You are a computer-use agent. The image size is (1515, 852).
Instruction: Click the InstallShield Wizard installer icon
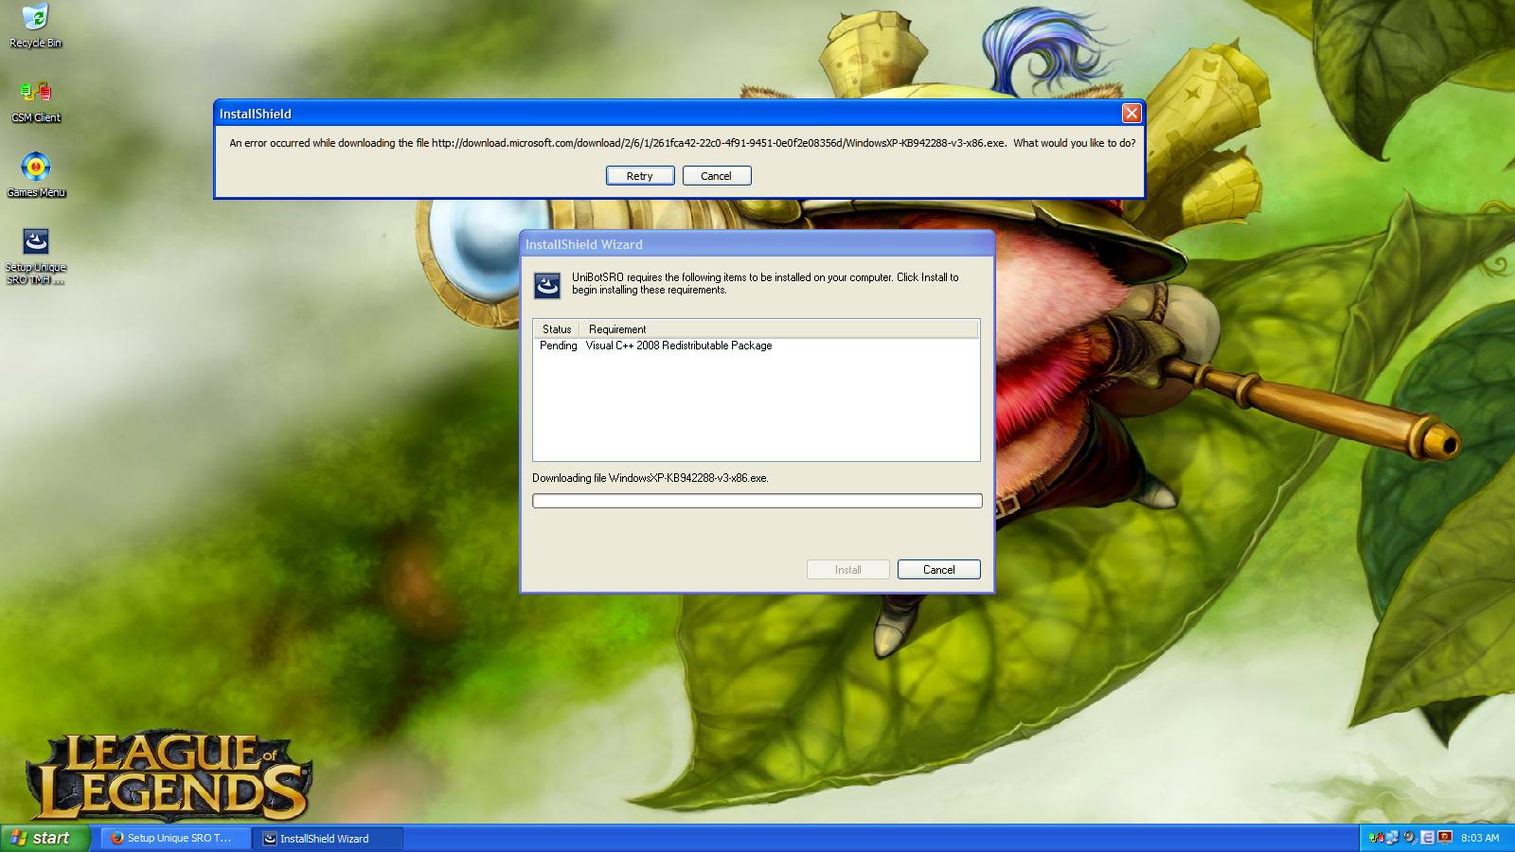(547, 284)
